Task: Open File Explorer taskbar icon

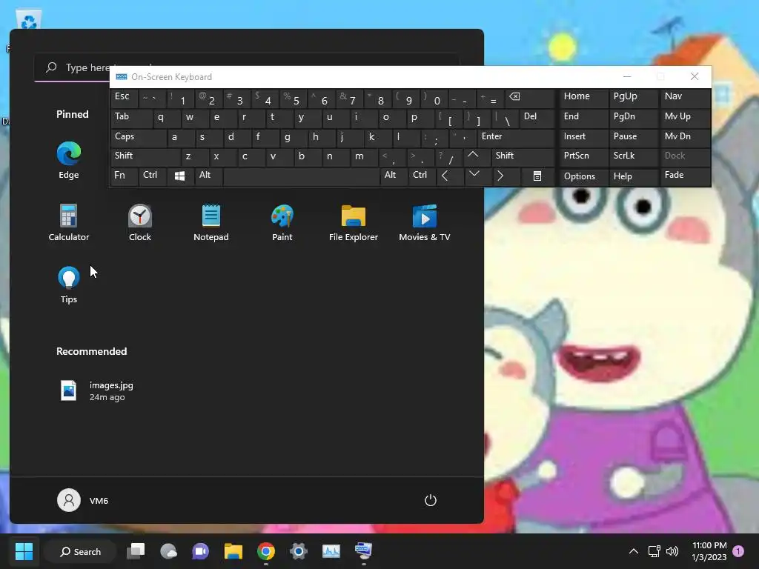Action: [x=233, y=551]
